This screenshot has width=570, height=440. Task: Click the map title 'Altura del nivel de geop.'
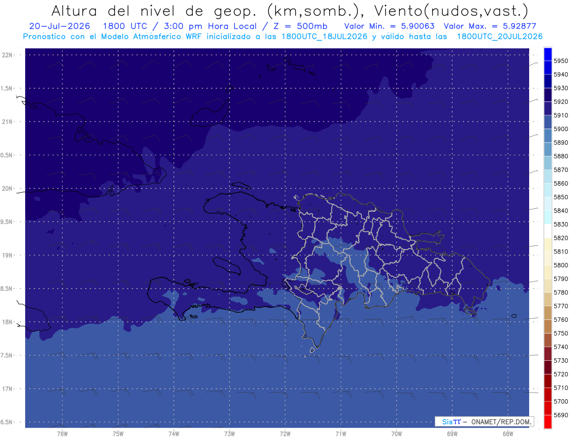coord(154,10)
